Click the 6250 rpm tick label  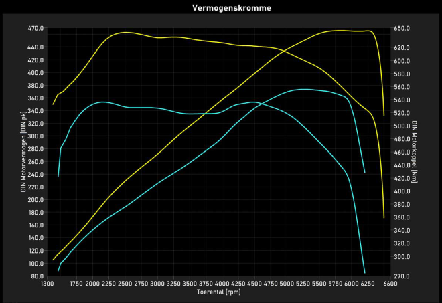point(368,284)
